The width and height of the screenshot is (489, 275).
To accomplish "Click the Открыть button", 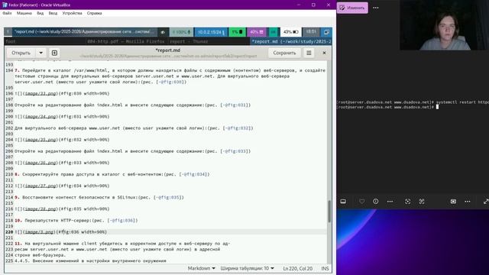I will pyautogui.click(x=21, y=53).
